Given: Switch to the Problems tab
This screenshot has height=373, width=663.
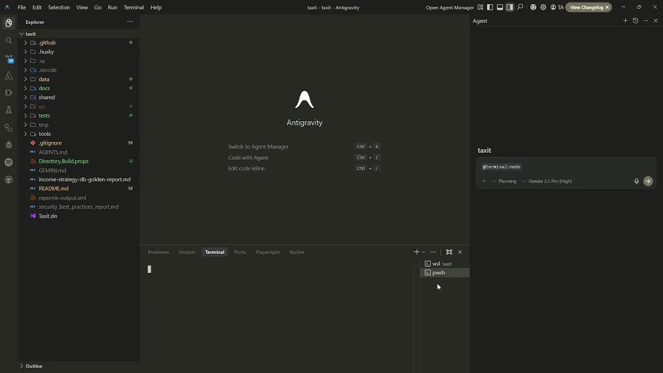Looking at the screenshot, I should (158, 252).
